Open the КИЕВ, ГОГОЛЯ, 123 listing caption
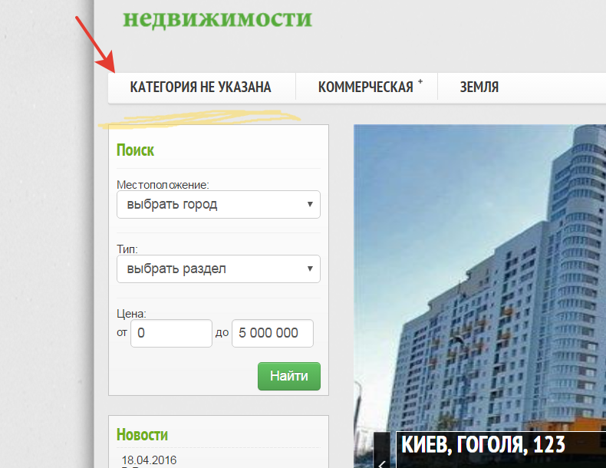 tap(483, 444)
